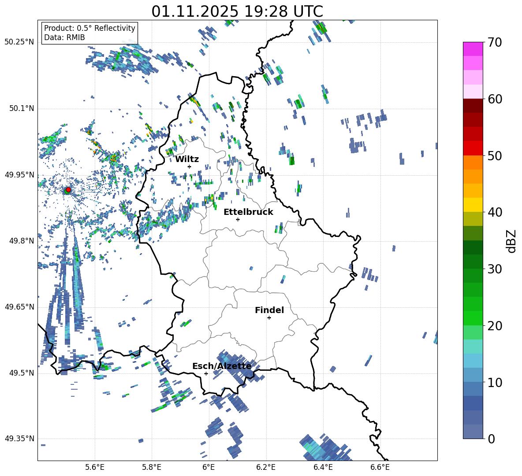This screenshot has width=522, height=476.
Task: Click the 6.2°E longitude label
Action: (266, 468)
